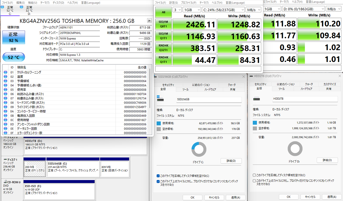Switch to セキュリティ tab in SSD256GB (C:) properties
This screenshot has width=343, height=201.
pos(168,85)
